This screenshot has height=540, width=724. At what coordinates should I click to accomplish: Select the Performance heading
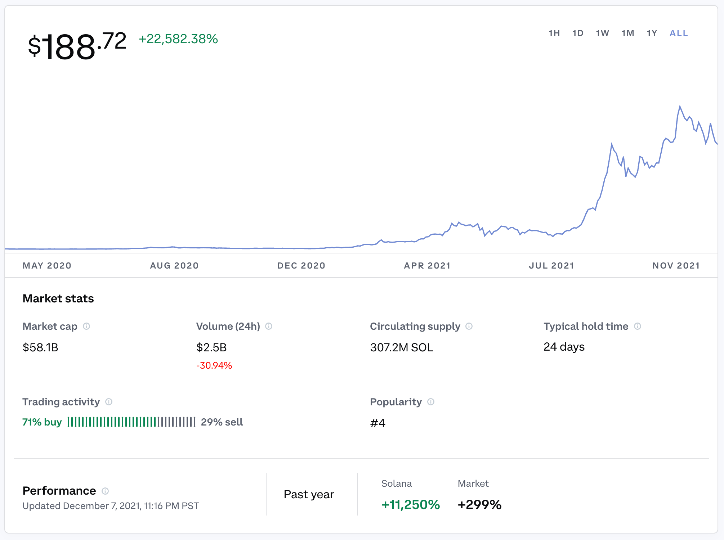click(x=59, y=491)
